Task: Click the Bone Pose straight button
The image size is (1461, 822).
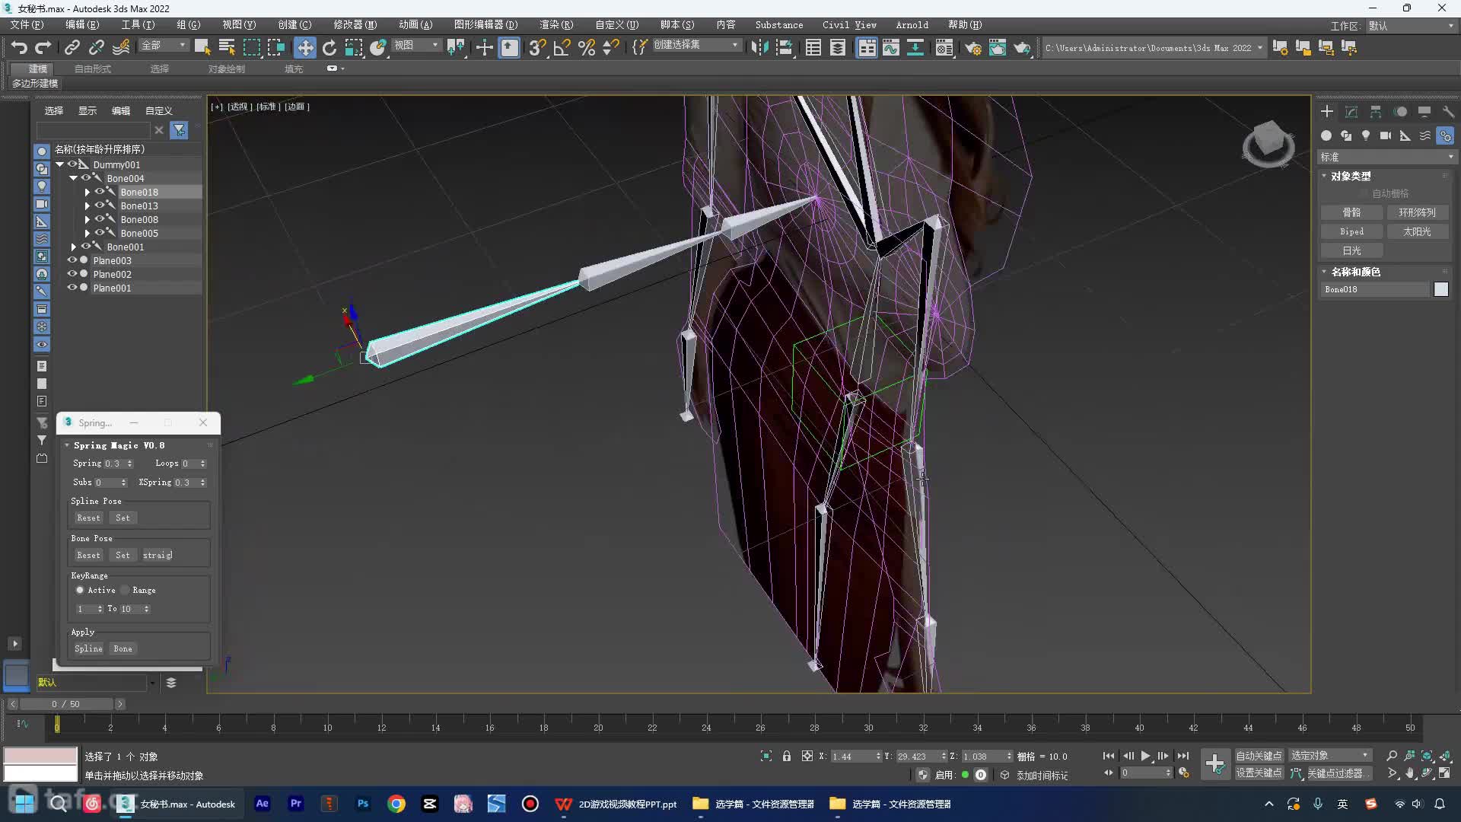Action: point(158,555)
